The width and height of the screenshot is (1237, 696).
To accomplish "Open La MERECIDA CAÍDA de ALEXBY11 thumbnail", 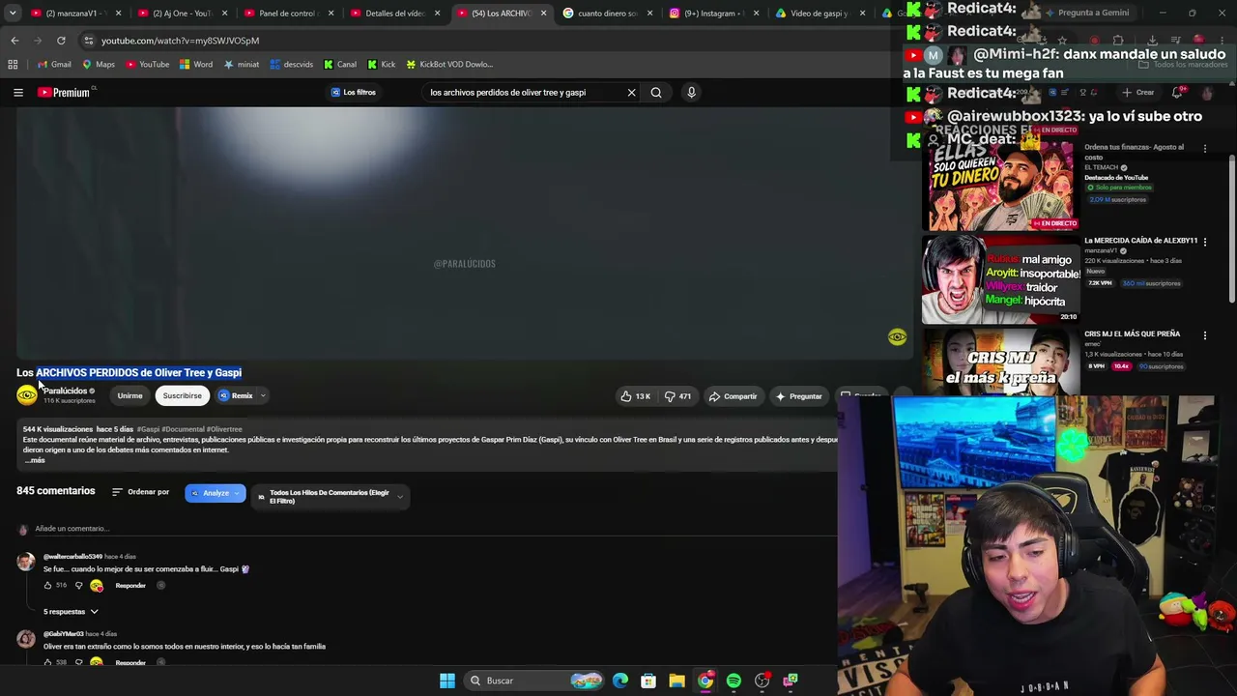I will point(1000,279).
